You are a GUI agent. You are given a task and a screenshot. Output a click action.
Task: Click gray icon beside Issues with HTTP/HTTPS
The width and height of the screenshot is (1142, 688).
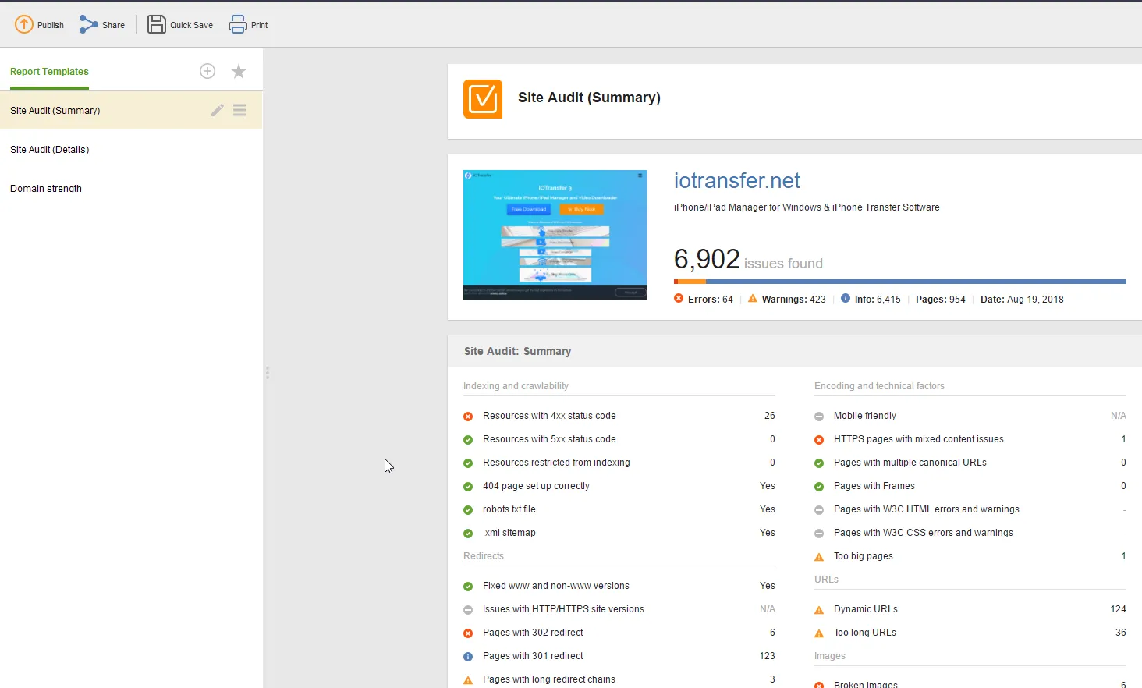[x=468, y=610]
